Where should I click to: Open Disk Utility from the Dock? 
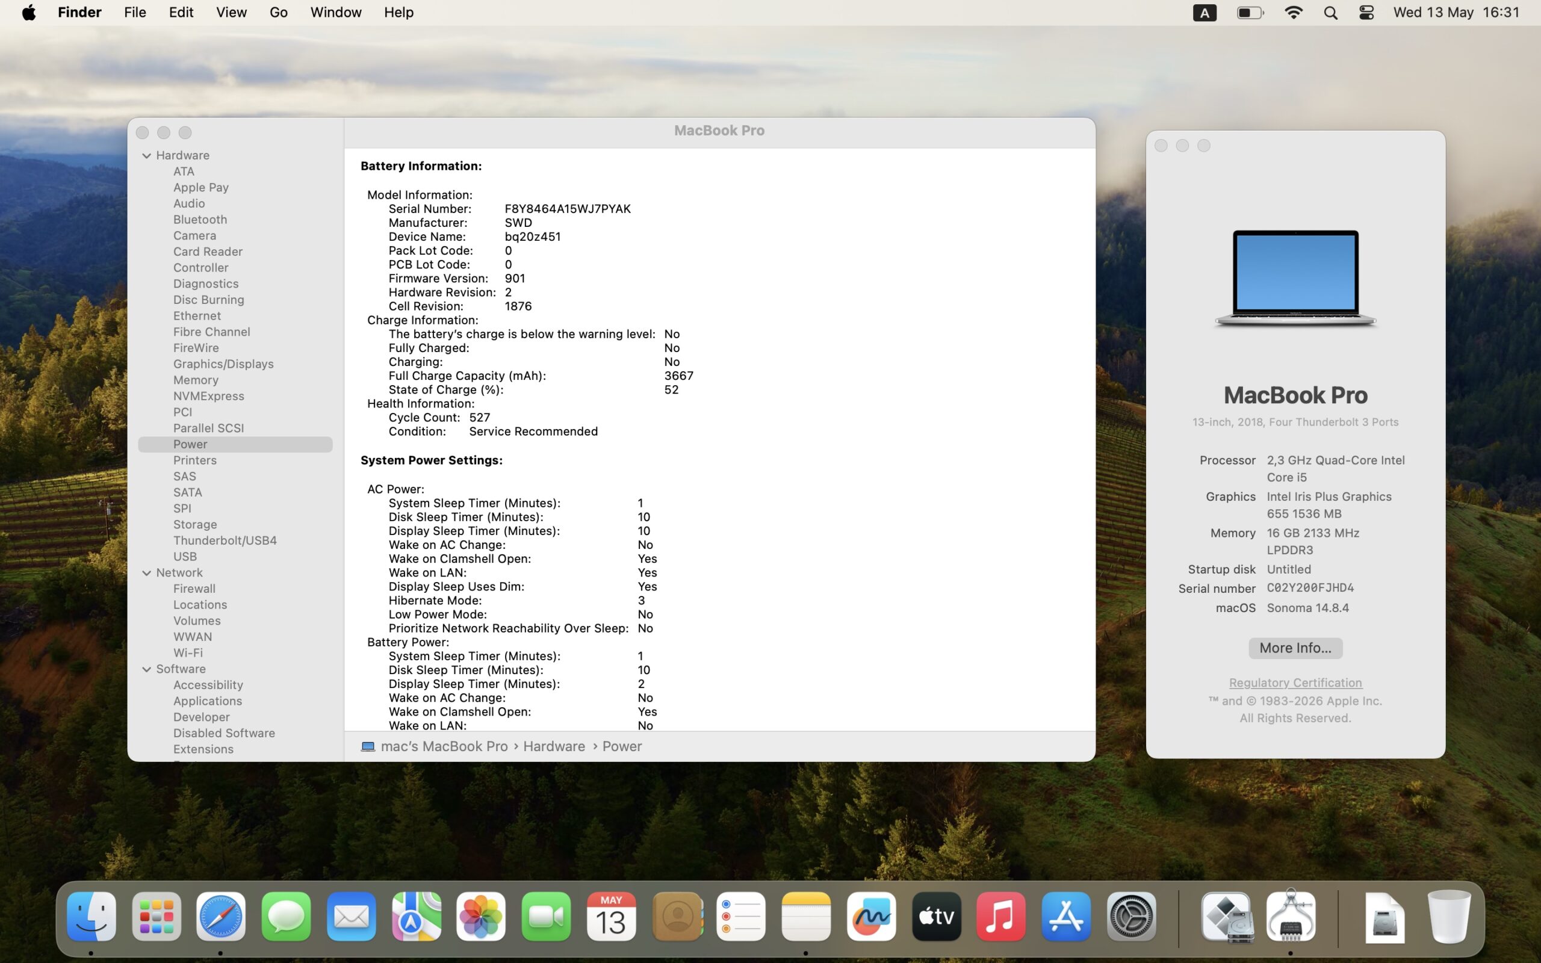click(x=1227, y=917)
